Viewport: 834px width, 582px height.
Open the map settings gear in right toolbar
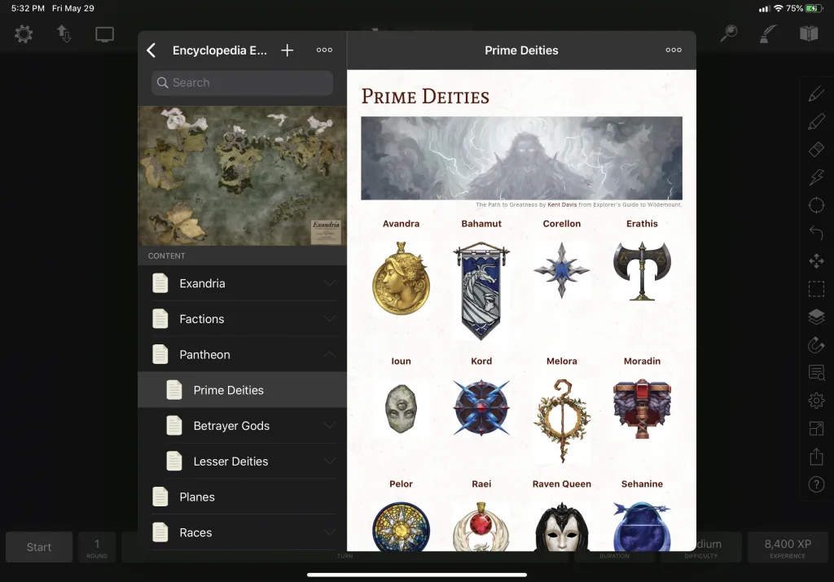coord(816,400)
